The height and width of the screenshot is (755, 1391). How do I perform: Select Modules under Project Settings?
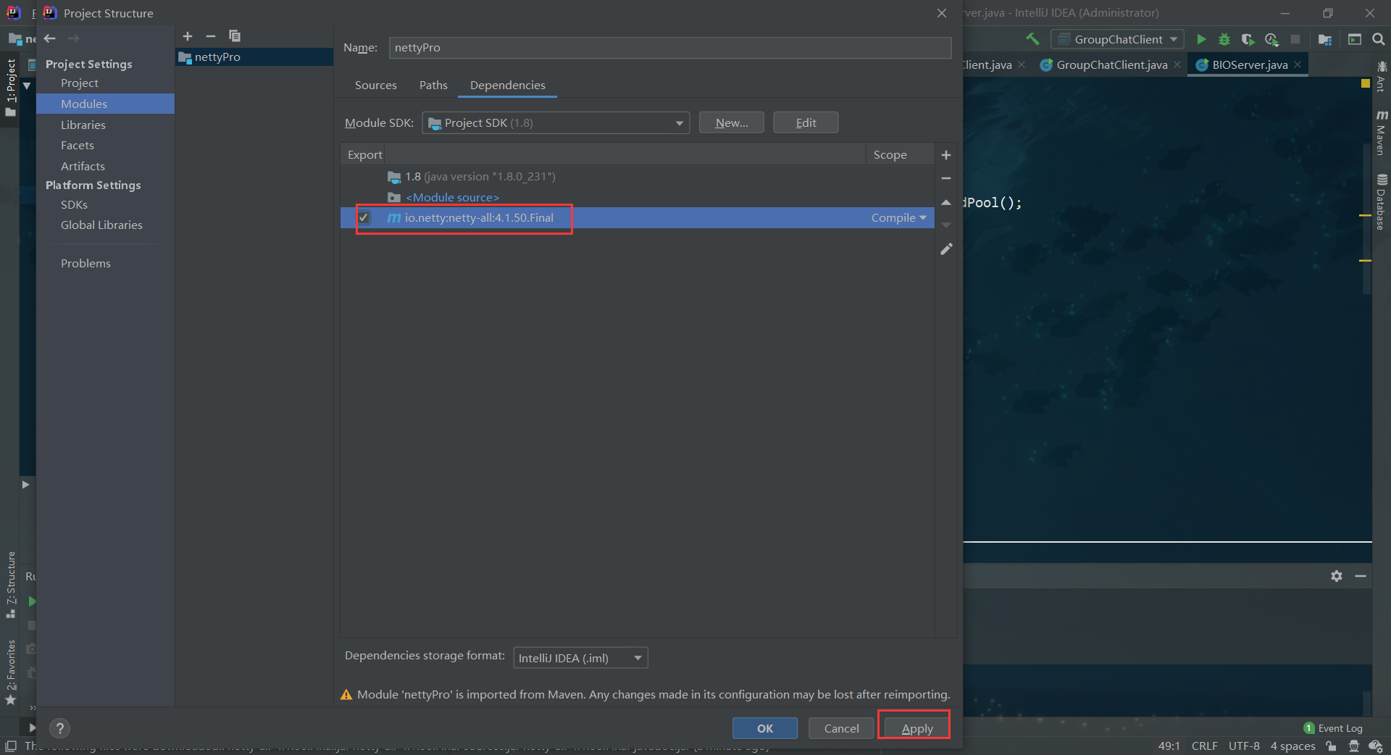click(x=106, y=104)
